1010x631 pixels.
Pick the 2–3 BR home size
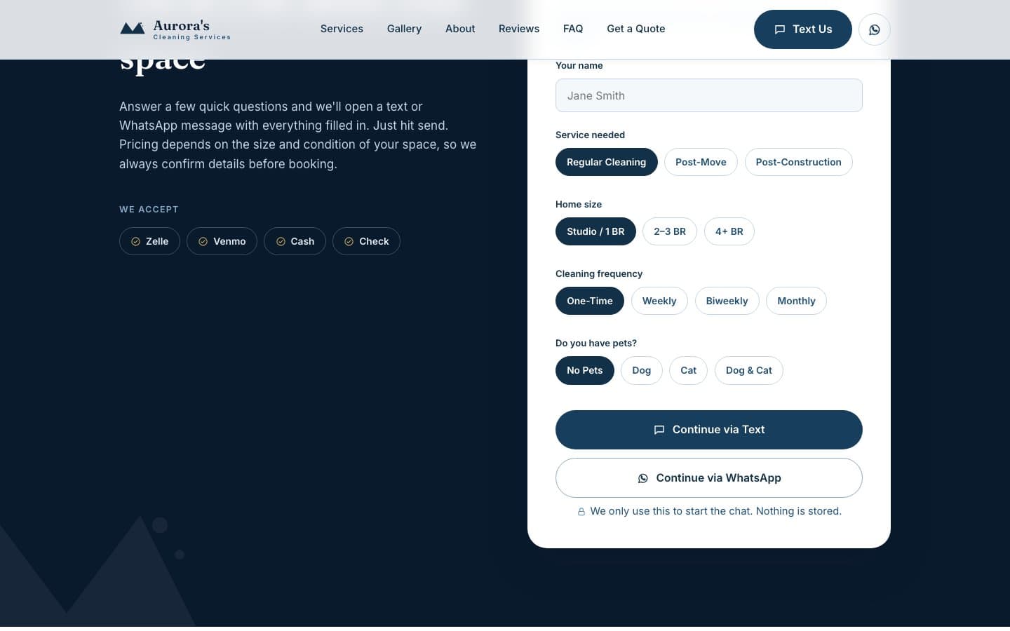670,231
